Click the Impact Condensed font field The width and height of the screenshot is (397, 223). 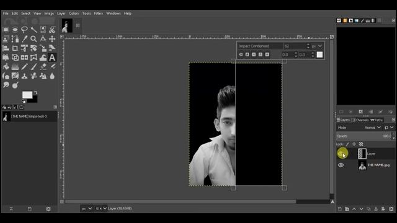coord(260,46)
